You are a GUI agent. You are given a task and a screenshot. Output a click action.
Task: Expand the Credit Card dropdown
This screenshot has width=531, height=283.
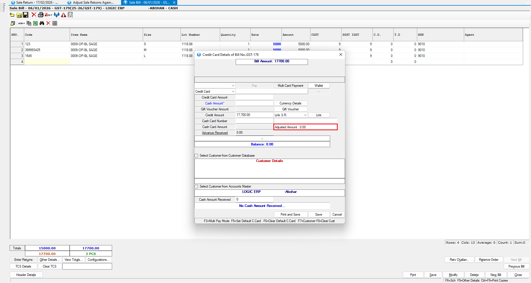[233, 92]
